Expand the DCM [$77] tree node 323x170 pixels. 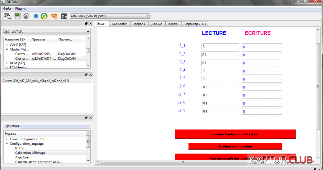(x=7, y=63)
